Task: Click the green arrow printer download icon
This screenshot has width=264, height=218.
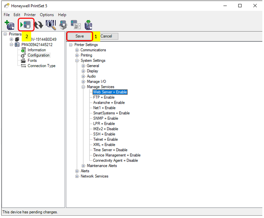Action: [88, 25]
